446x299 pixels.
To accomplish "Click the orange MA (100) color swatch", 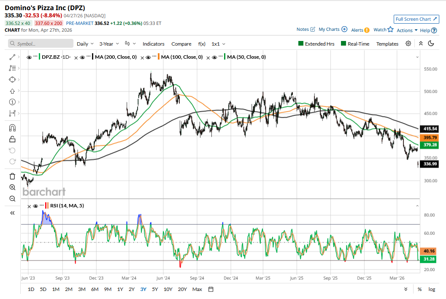I will pos(159,57).
